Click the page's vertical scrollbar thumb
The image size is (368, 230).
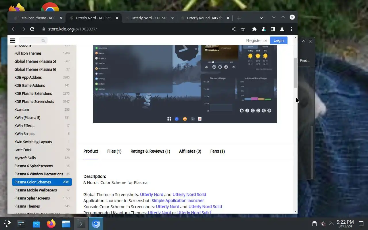point(295,73)
